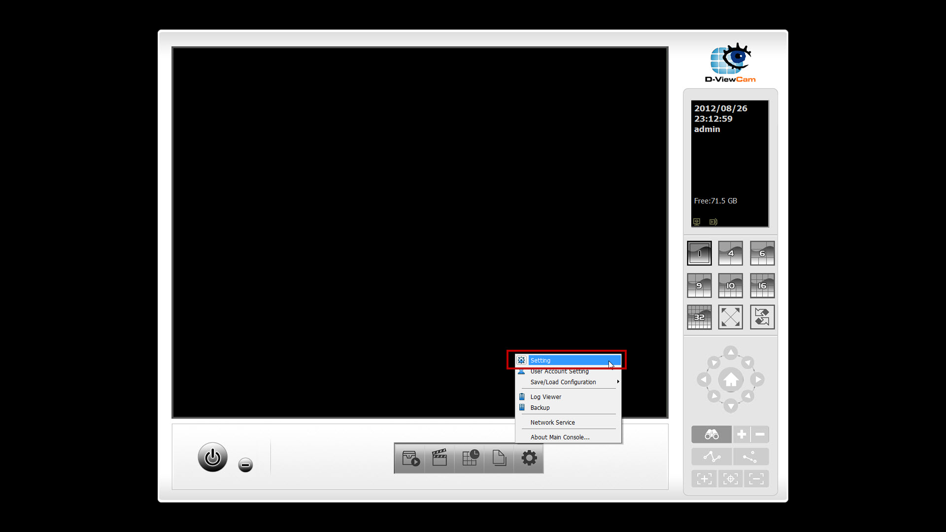Click the power exit button

click(x=212, y=457)
